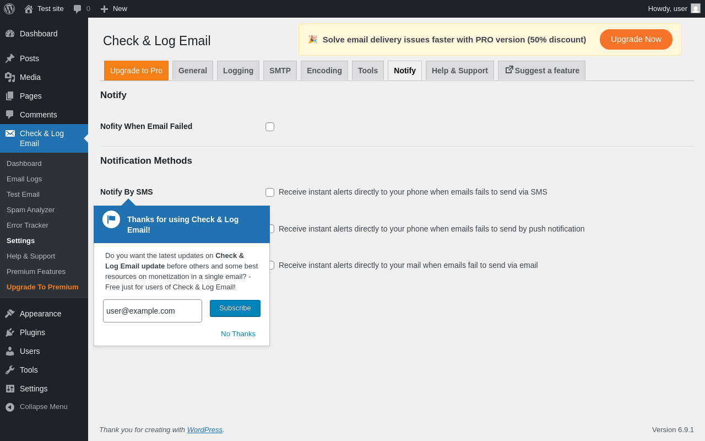Open Help & Support in sidebar submenu

[31, 256]
